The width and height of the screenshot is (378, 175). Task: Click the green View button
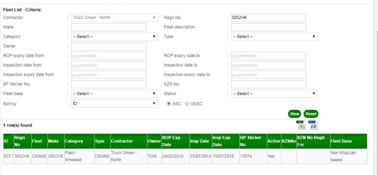[294, 114]
